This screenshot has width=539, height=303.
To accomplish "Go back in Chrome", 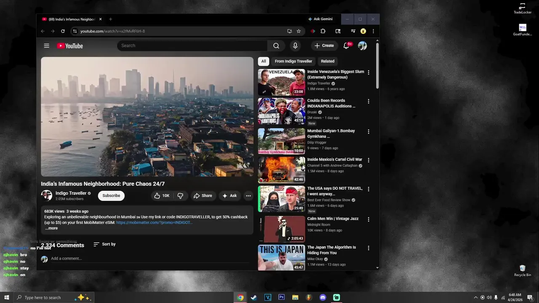I will click(x=43, y=31).
